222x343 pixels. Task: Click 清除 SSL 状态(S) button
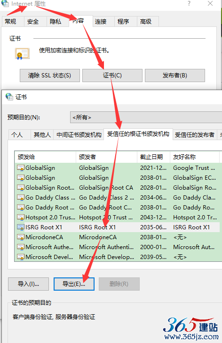[x=50, y=75]
